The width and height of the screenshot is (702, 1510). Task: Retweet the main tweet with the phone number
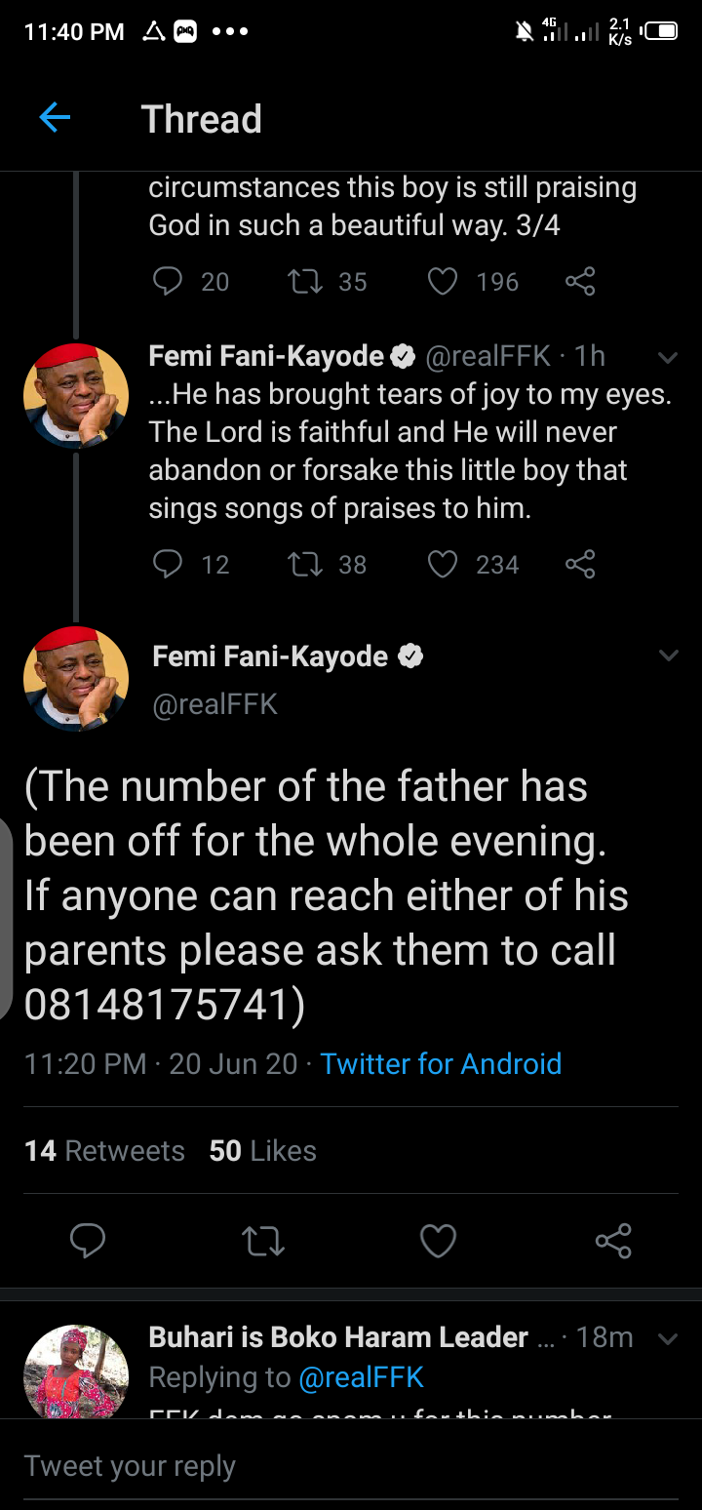(x=263, y=1241)
